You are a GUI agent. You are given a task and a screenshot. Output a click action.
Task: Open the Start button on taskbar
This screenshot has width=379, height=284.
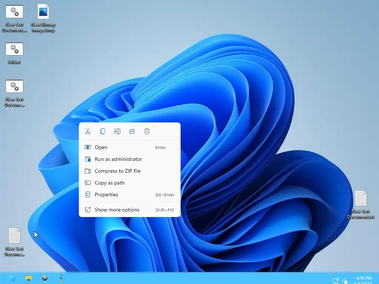tap(12, 278)
